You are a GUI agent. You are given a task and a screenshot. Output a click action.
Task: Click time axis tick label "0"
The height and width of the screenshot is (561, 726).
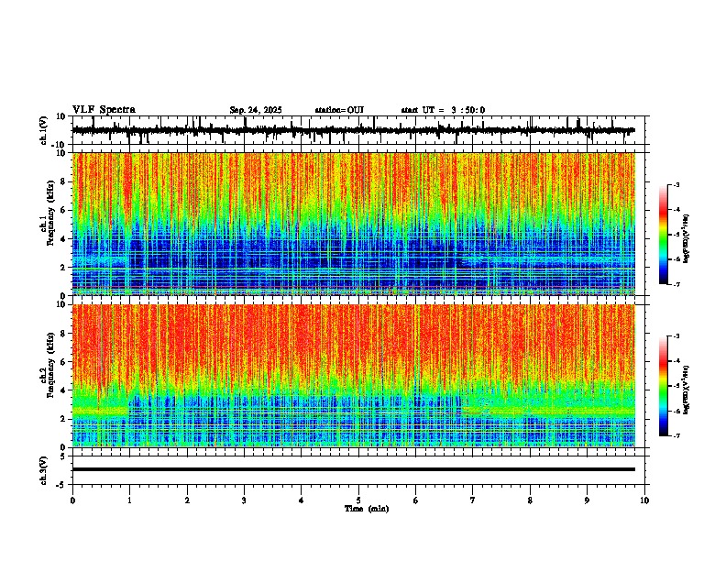point(72,500)
